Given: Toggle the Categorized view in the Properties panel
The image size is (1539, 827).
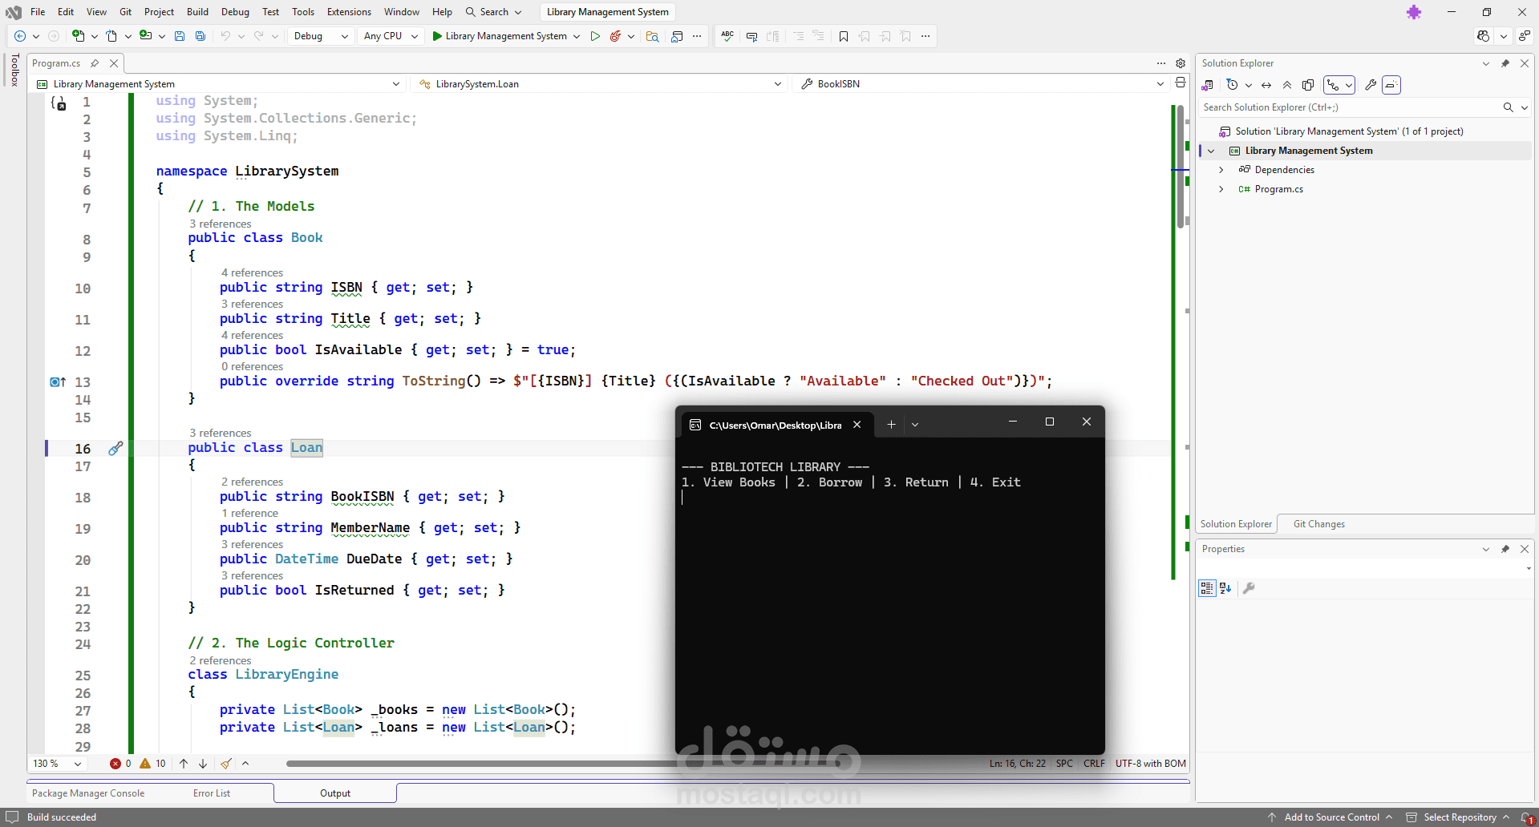Looking at the screenshot, I should click(1207, 588).
